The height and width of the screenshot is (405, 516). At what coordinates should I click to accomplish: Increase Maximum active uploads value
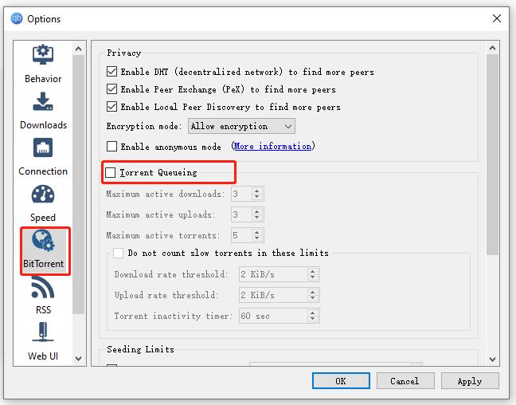tap(257, 211)
